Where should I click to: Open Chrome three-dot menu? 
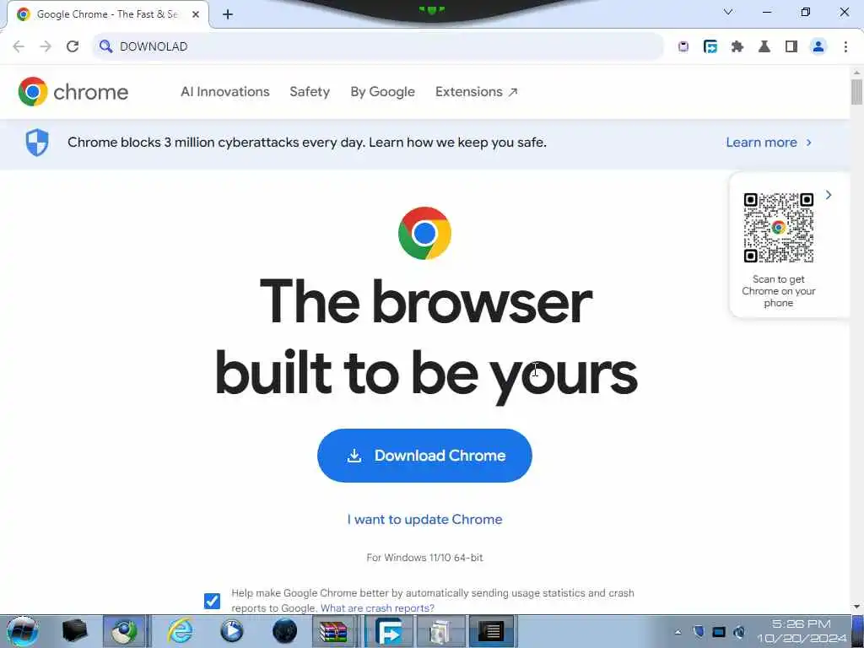(x=845, y=47)
